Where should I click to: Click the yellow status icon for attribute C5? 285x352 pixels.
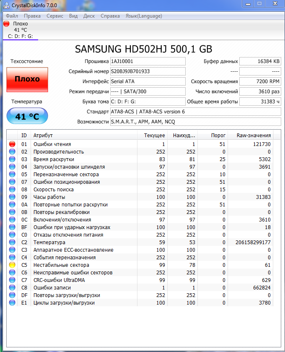(12, 265)
